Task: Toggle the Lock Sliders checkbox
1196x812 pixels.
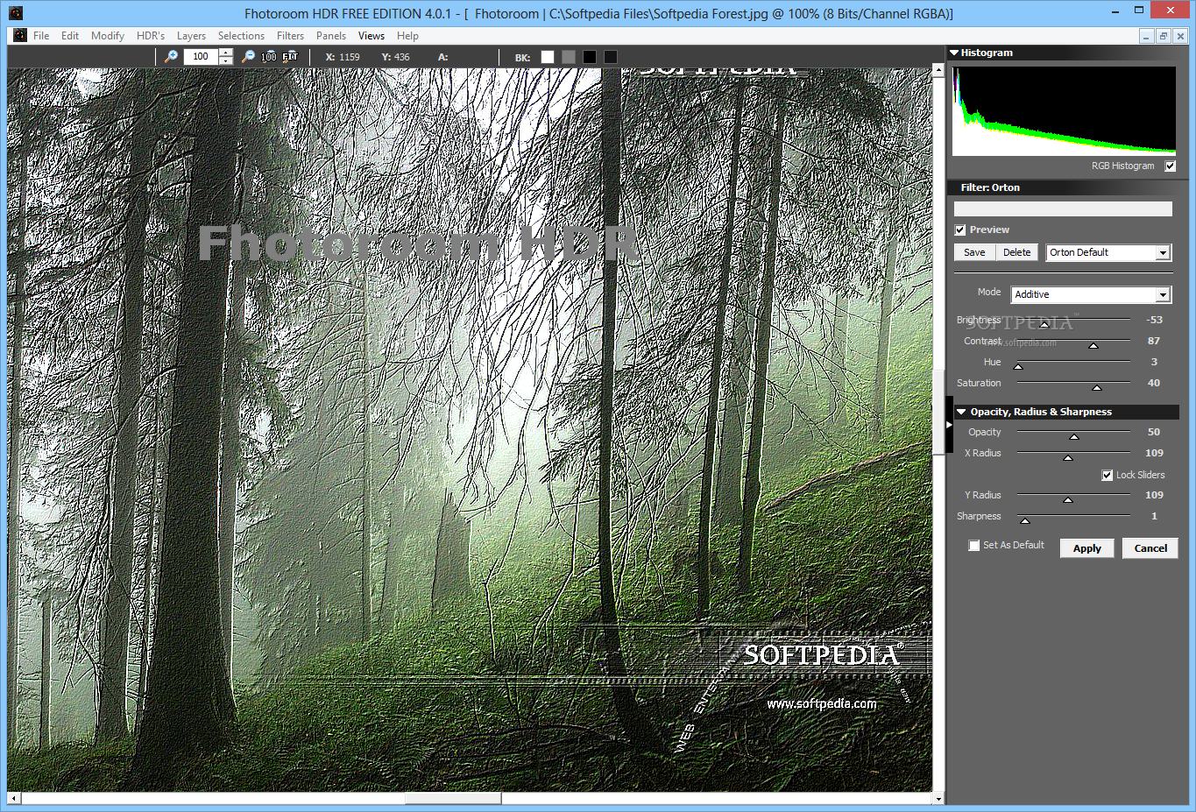Action: pos(1108,475)
